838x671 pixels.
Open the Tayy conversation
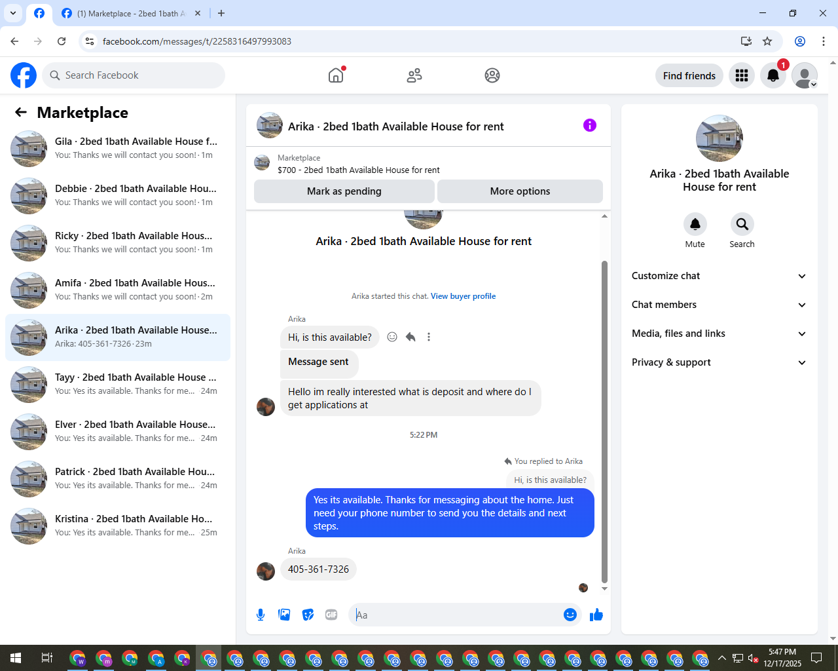(x=118, y=385)
